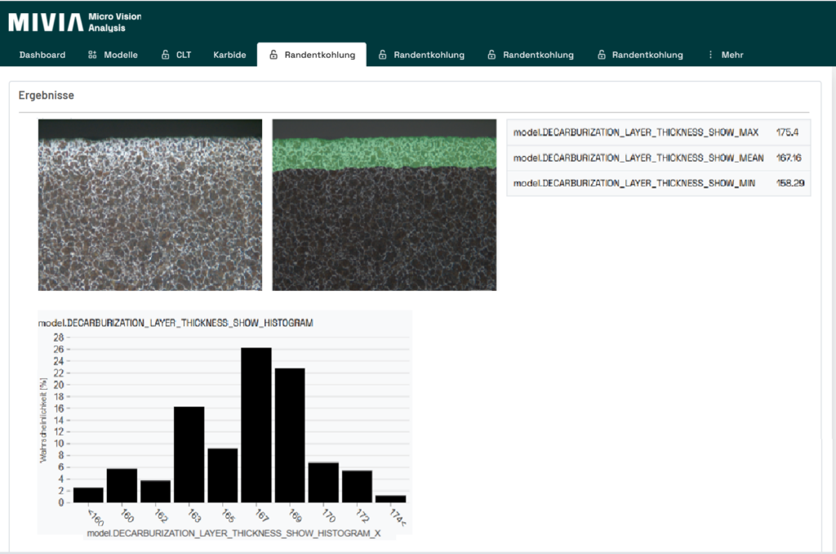
Task: Switch to the Karbide tab
Action: (229, 55)
